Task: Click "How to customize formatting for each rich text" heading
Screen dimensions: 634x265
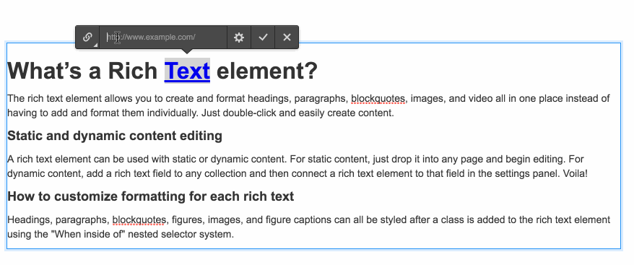Action: 151,196
